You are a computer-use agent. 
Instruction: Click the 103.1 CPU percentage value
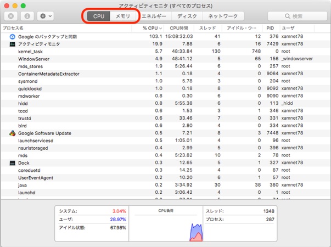click(155, 36)
